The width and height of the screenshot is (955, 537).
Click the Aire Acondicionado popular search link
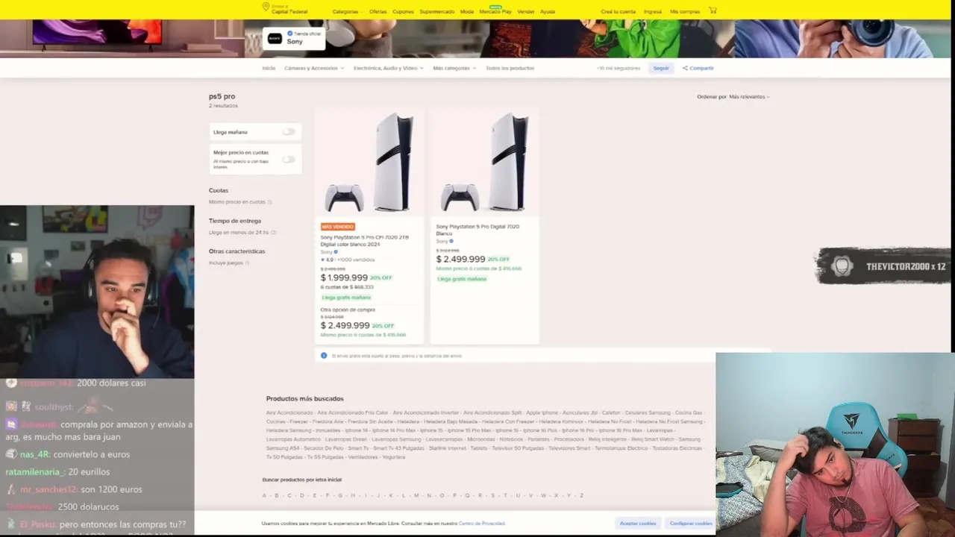(x=289, y=412)
